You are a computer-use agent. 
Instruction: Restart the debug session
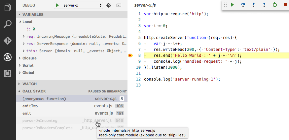tap(274, 5)
